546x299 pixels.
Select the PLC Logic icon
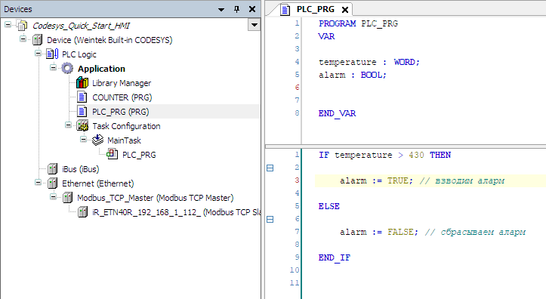(52, 54)
